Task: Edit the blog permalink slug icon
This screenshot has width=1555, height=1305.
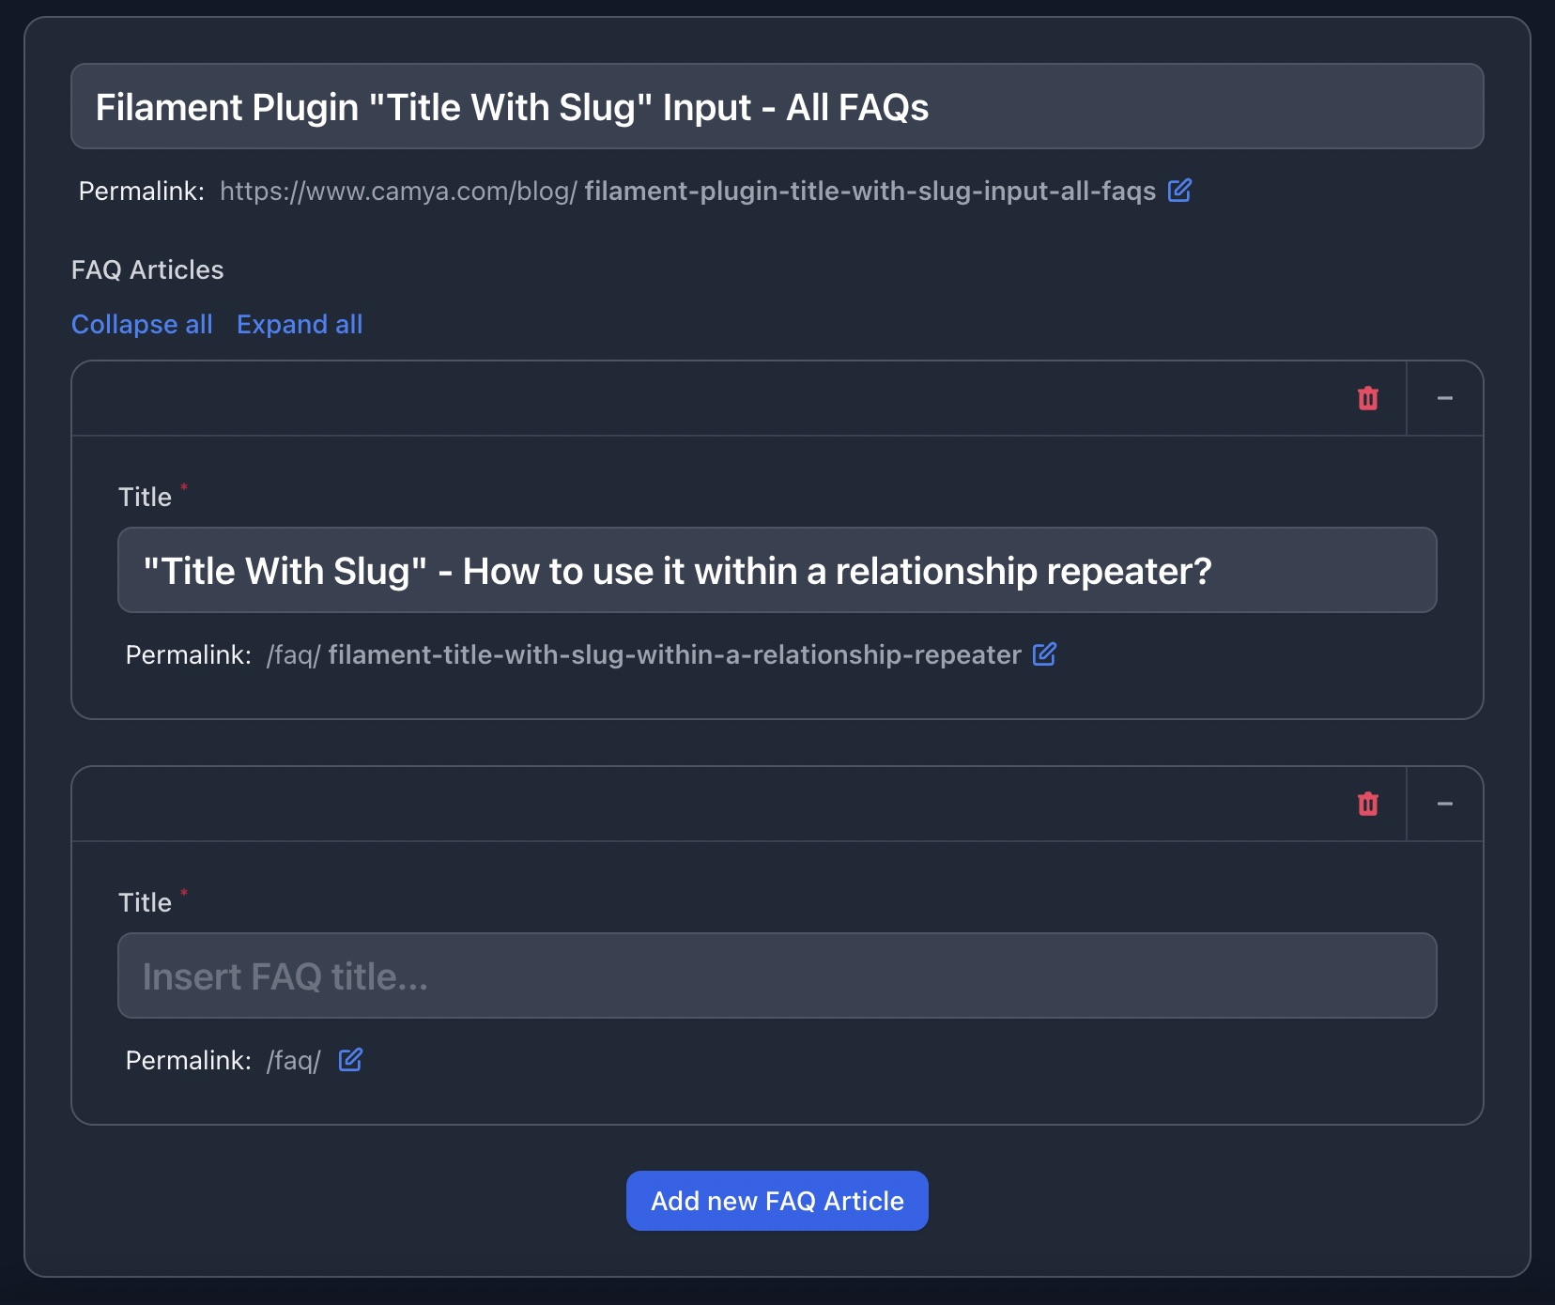Action: pyautogui.click(x=1179, y=191)
